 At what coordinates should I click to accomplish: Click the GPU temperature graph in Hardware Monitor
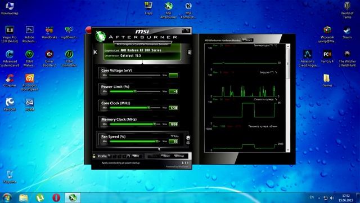pos(245,58)
